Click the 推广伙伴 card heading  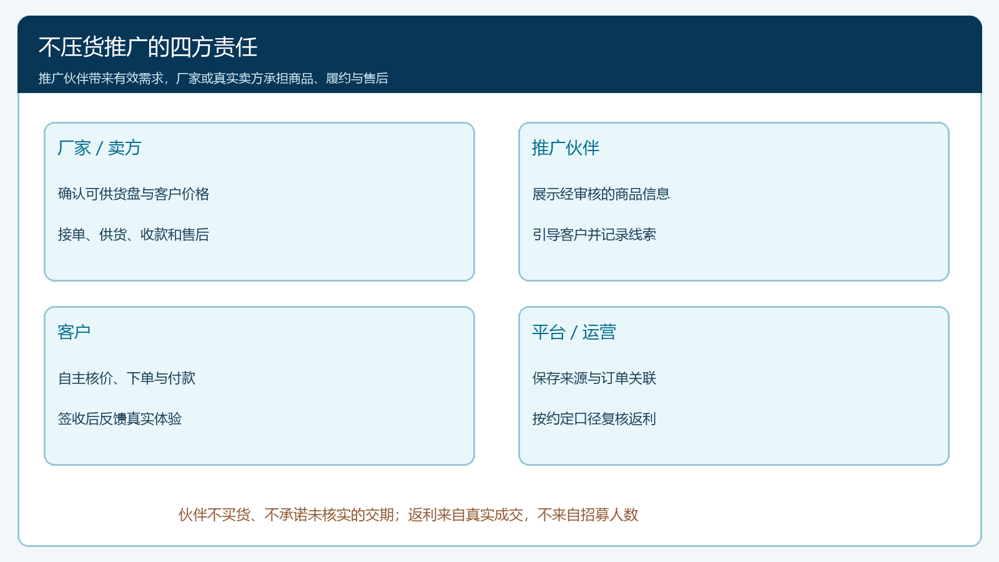pyautogui.click(x=566, y=148)
